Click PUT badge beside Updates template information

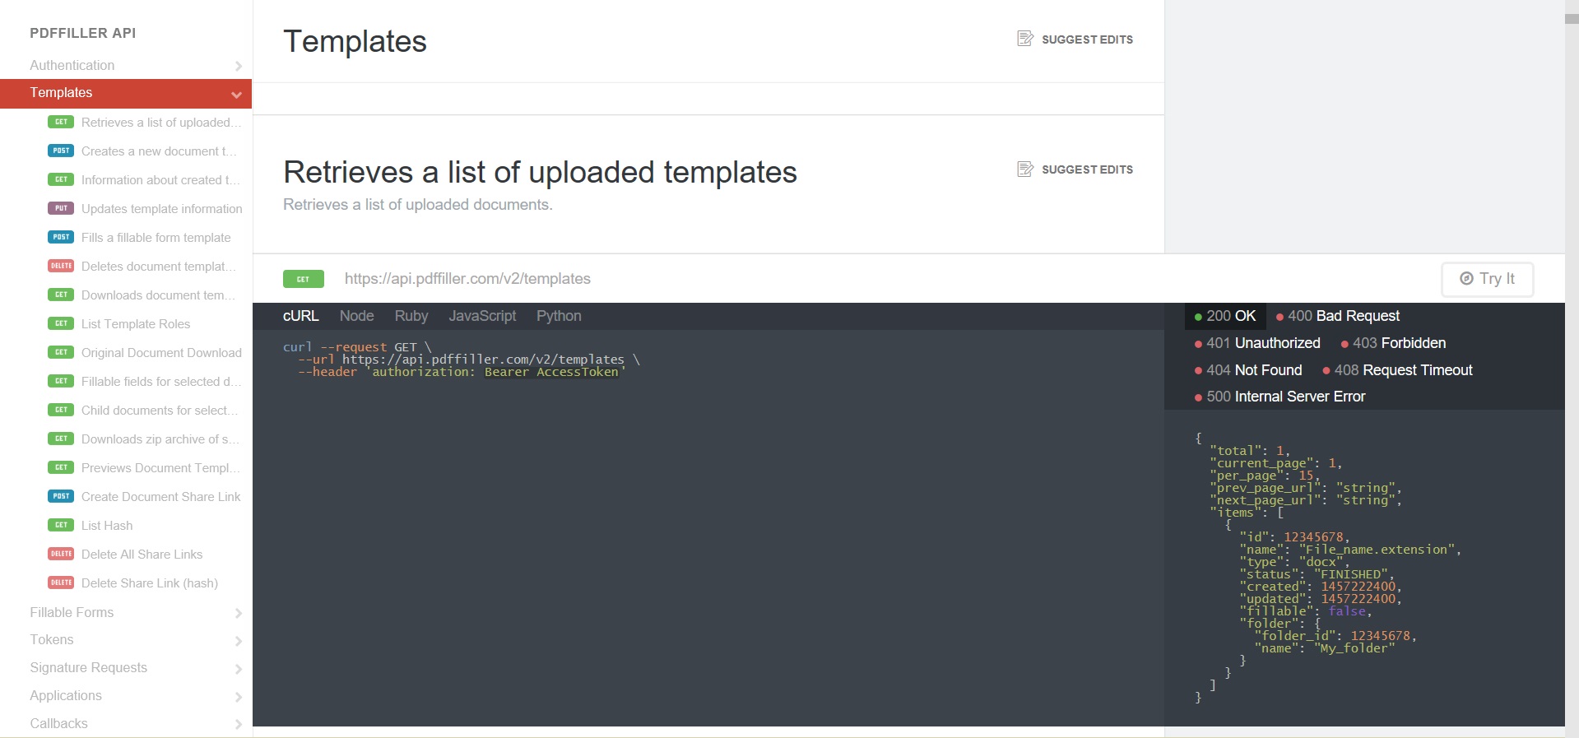point(61,208)
